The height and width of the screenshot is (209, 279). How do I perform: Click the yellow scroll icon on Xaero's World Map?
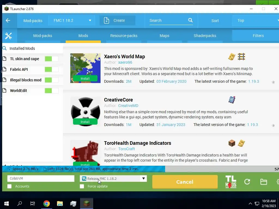[232, 57]
